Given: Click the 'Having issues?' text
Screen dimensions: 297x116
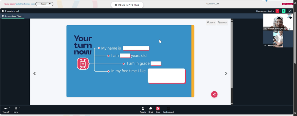Looking at the screenshot, I should coord(10,4).
